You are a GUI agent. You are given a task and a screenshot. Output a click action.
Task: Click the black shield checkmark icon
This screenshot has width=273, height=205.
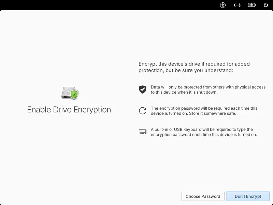143,90
